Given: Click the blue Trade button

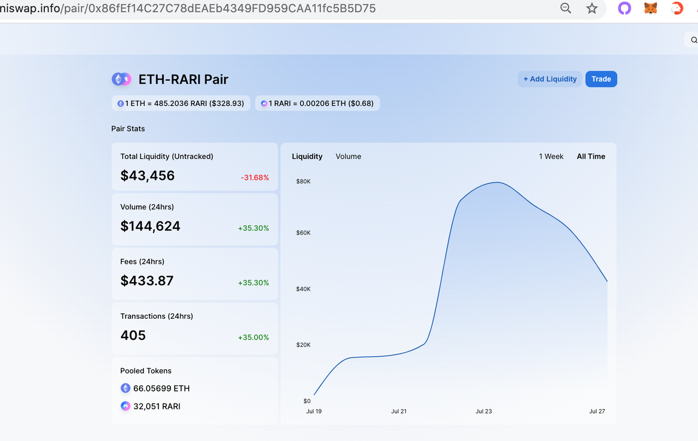Looking at the screenshot, I should (x=601, y=79).
